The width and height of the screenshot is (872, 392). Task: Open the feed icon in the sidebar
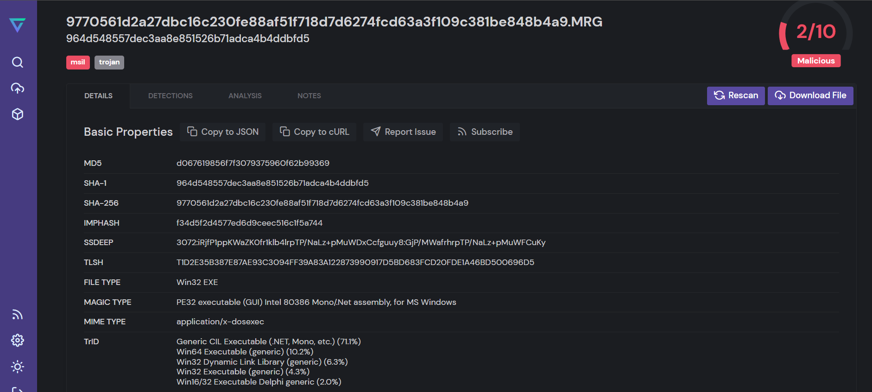click(18, 315)
